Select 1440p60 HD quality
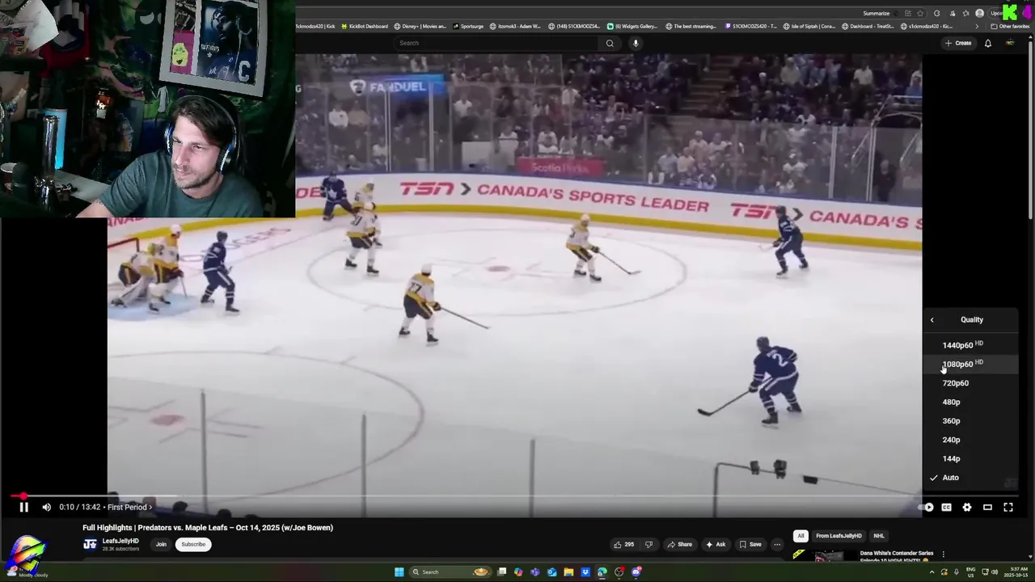 click(x=970, y=345)
